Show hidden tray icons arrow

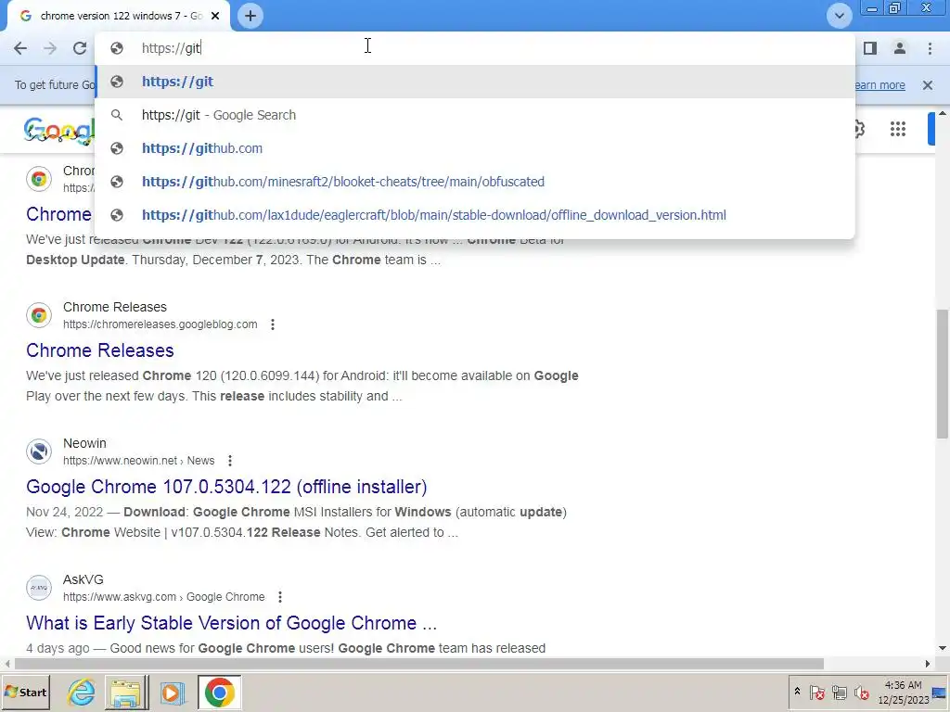click(797, 692)
